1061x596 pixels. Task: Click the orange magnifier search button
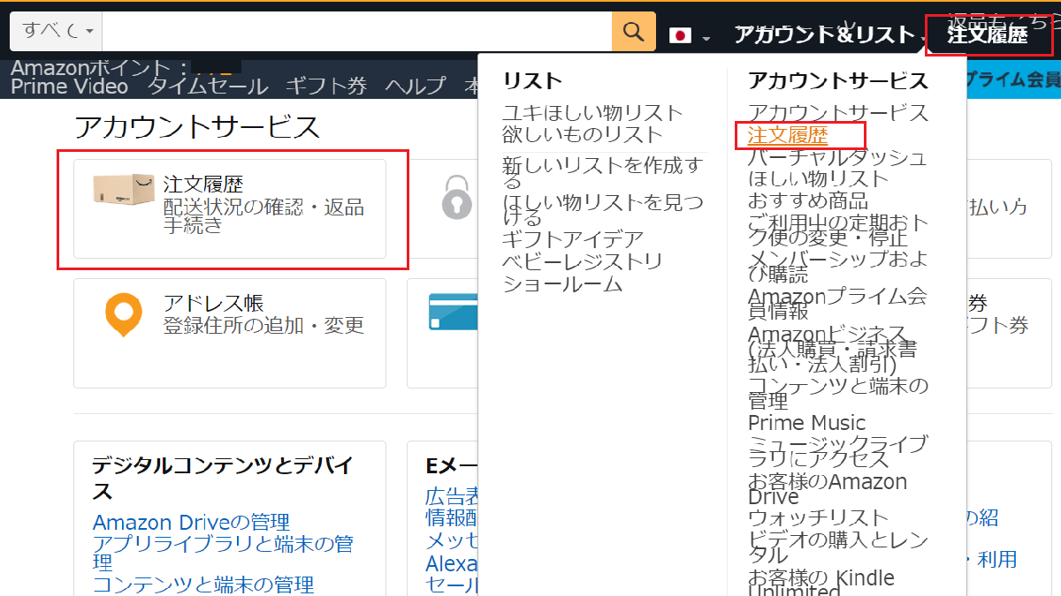point(634,32)
